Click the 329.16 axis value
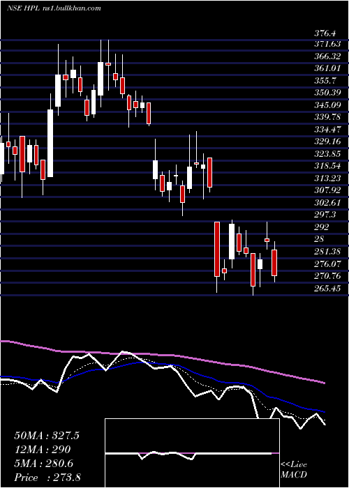This screenshot has width=349, height=488. (327, 142)
